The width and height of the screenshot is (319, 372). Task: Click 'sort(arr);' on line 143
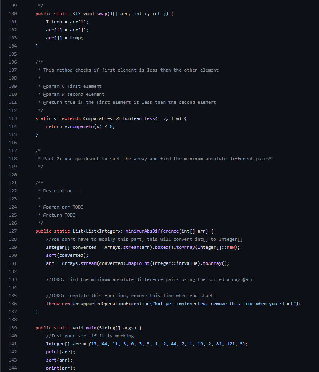pyautogui.click(x=59, y=360)
